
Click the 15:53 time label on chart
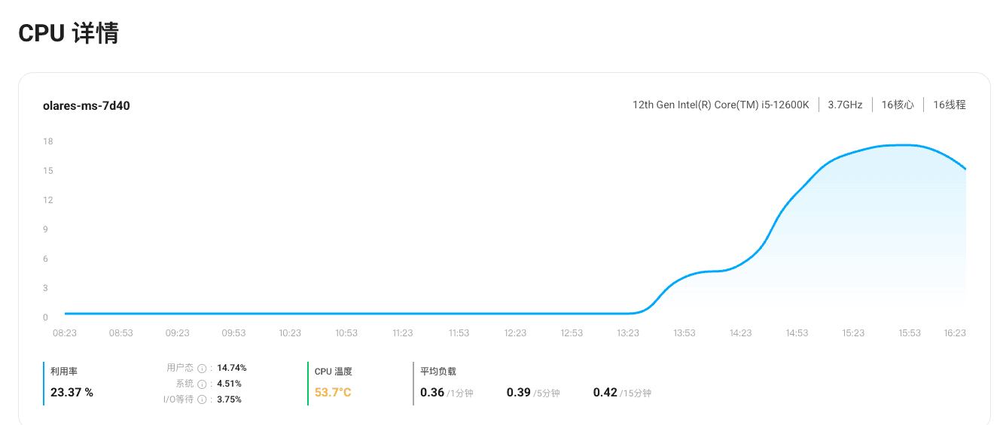click(x=910, y=332)
